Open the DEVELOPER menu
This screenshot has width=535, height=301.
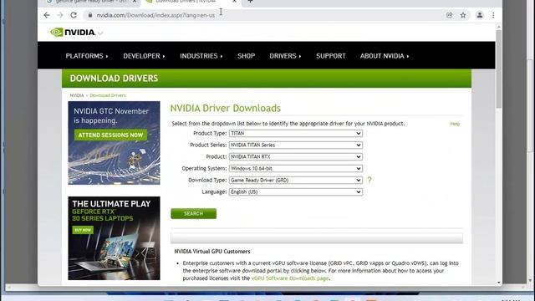[144, 56]
